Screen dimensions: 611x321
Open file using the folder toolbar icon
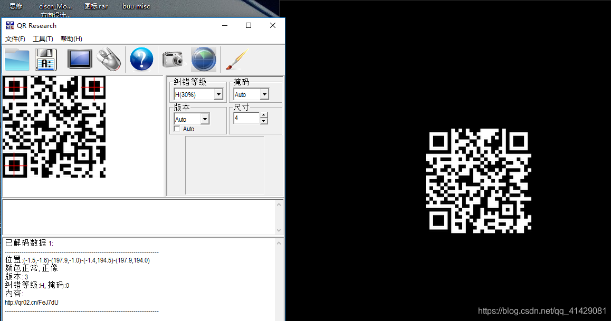[x=17, y=60]
